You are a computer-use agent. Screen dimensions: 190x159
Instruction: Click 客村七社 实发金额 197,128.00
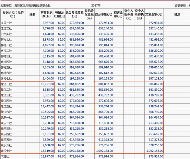click(156, 78)
